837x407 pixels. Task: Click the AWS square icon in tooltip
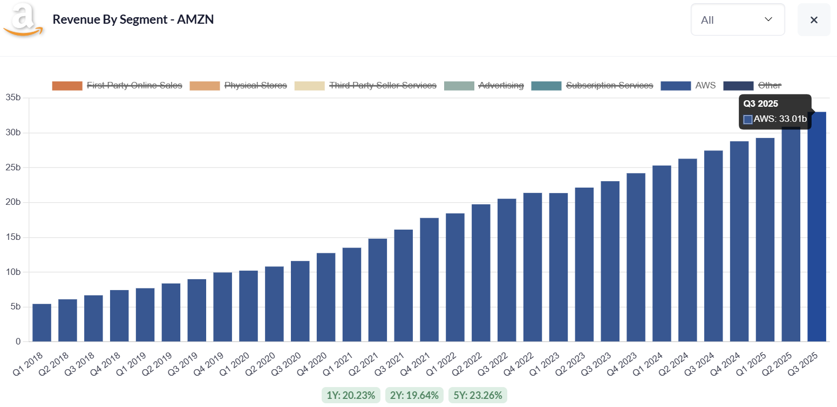coord(748,119)
